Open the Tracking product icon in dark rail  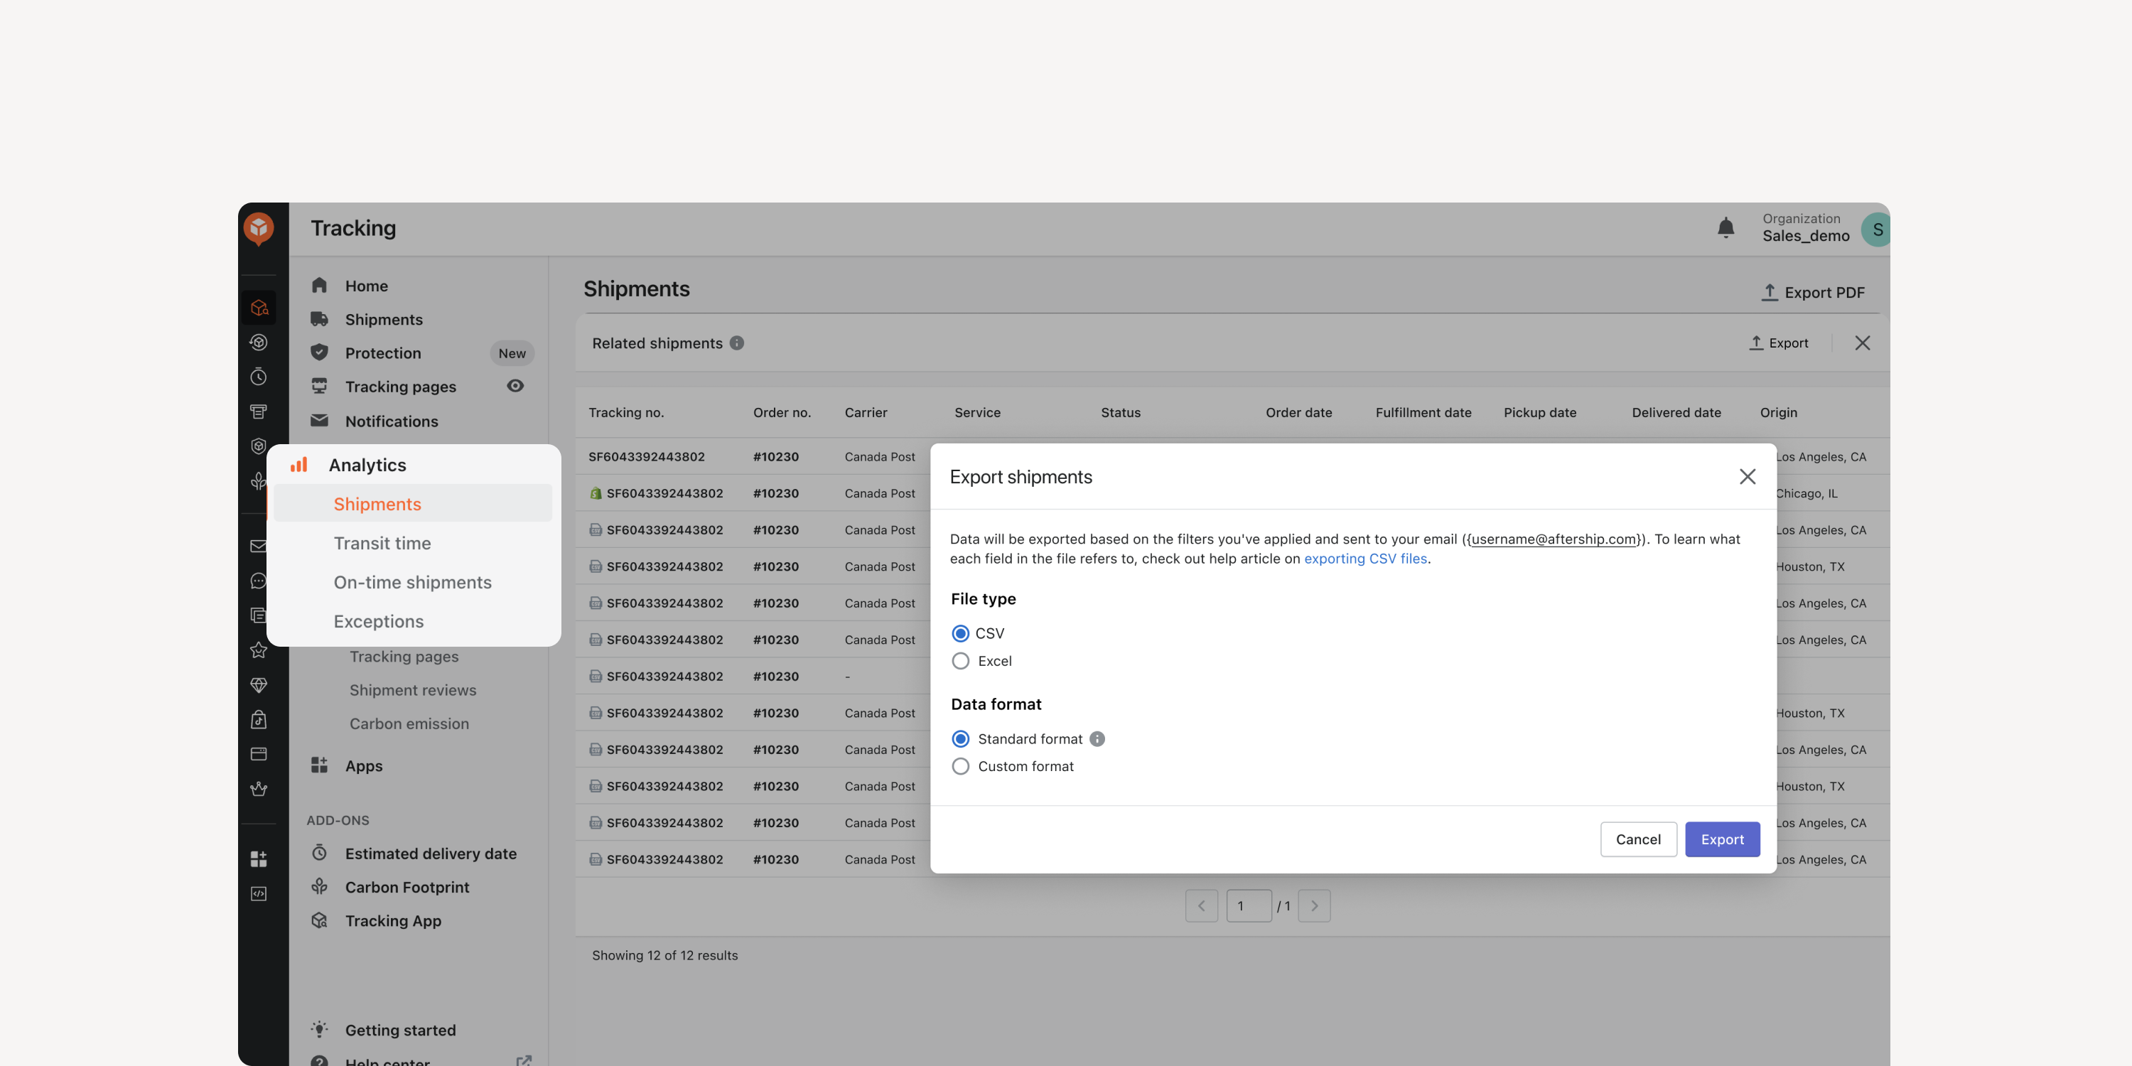[259, 308]
